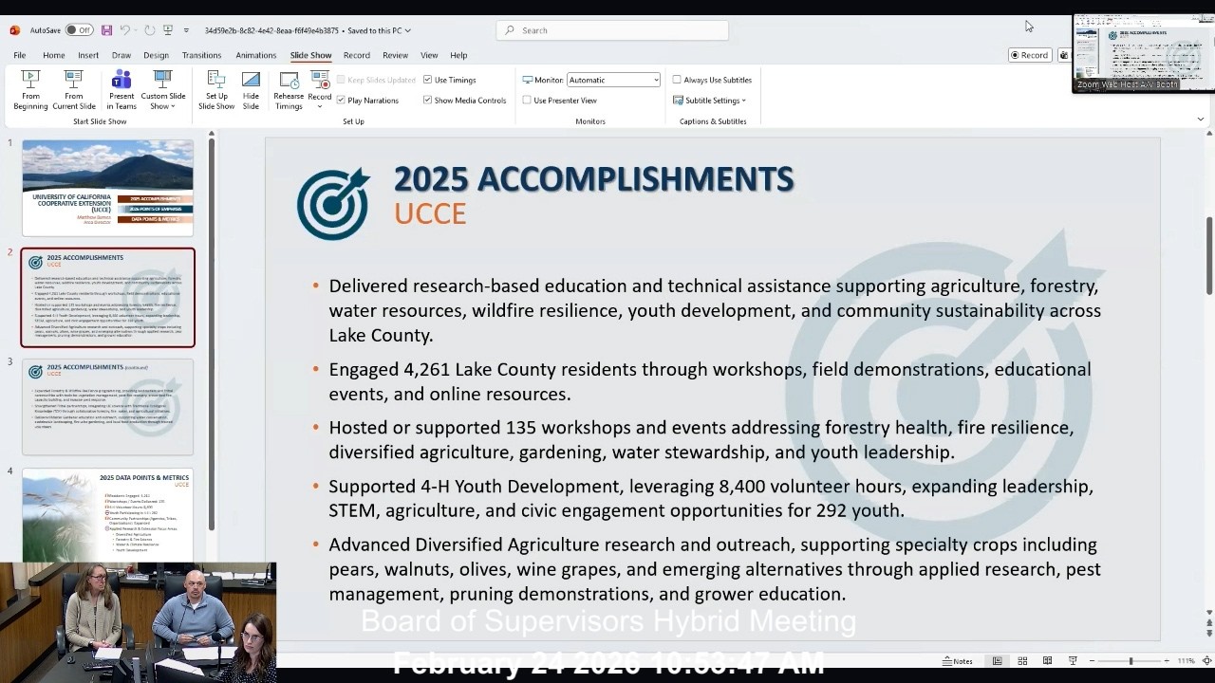Toggle the AutoSave switch
This screenshot has width=1215, height=683.
pos(79,30)
